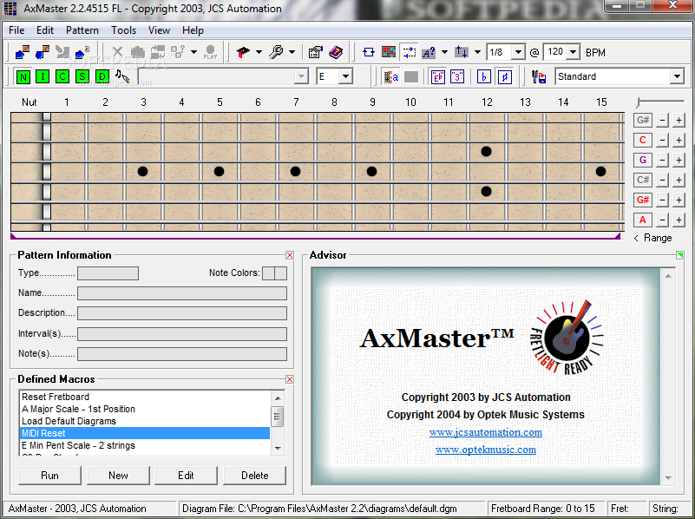Click the green Advisor panel corner icon
Screen dimensions: 695x519
pos(680,255)
